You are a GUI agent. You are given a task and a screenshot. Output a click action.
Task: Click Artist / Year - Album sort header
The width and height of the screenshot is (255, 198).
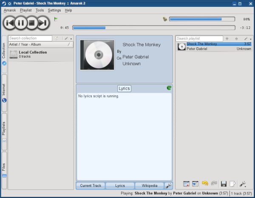point(41,44)
